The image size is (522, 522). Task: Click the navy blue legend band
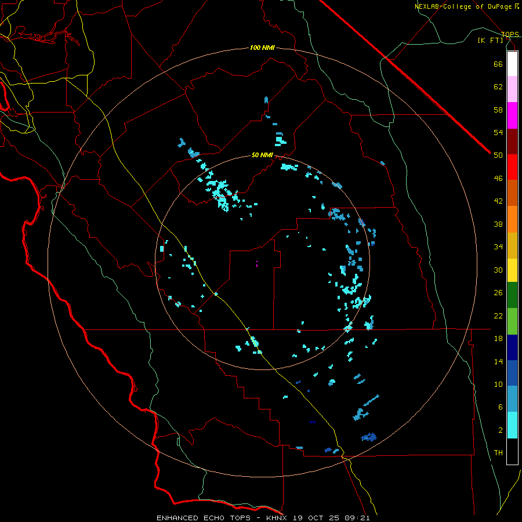pos(512,347)
